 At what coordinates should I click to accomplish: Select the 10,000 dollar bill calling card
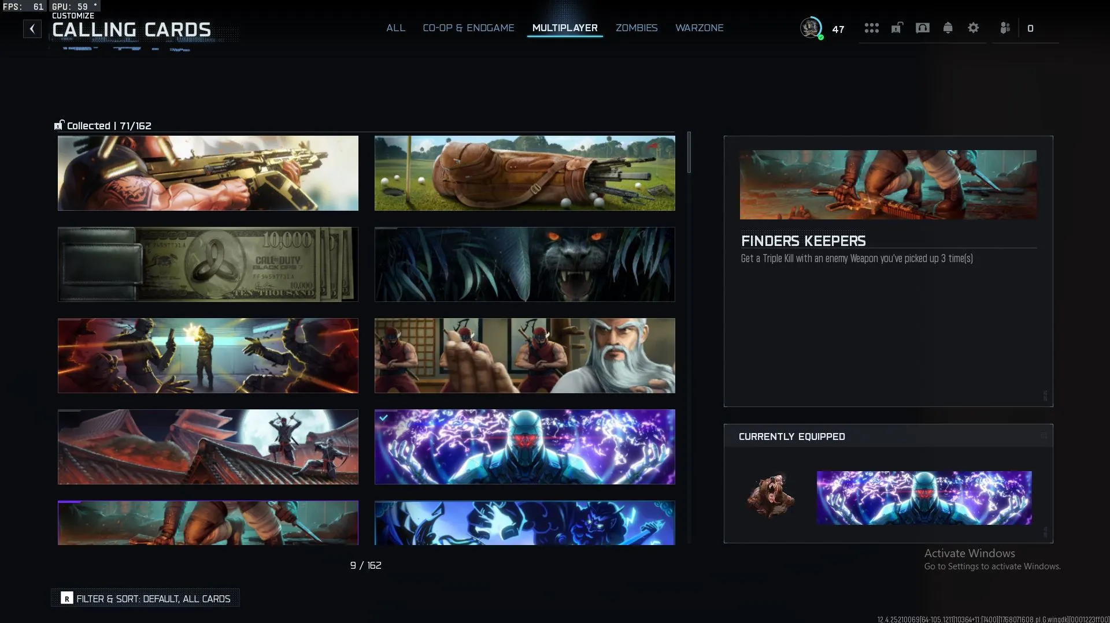[x=208, y=264]
